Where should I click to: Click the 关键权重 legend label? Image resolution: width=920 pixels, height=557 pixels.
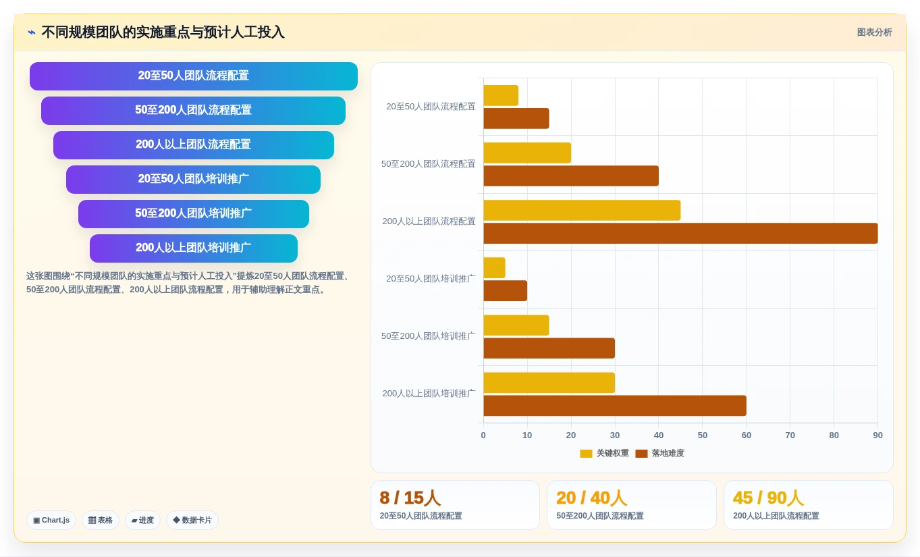(x=612, y=454)
